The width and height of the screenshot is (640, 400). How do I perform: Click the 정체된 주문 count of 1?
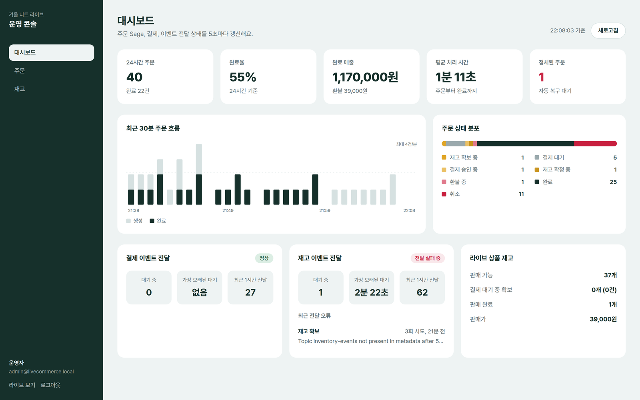pos(541,77)
